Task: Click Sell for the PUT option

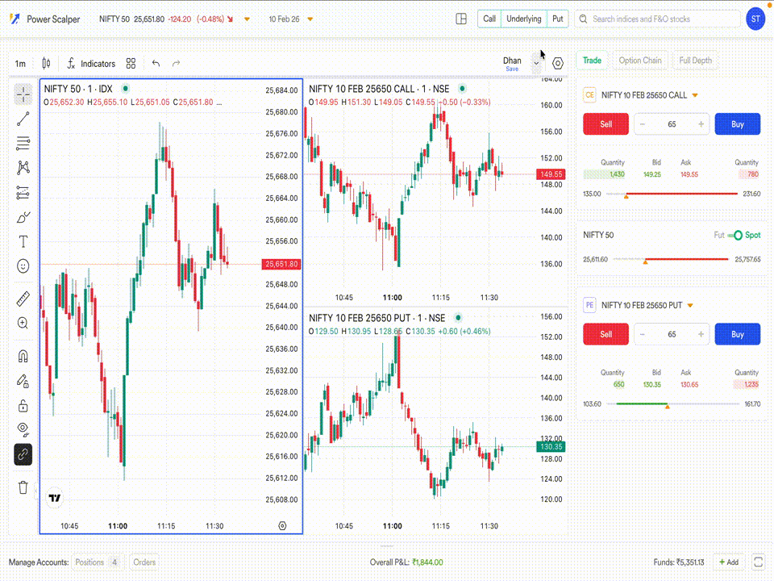Action: tap(605, 334)
